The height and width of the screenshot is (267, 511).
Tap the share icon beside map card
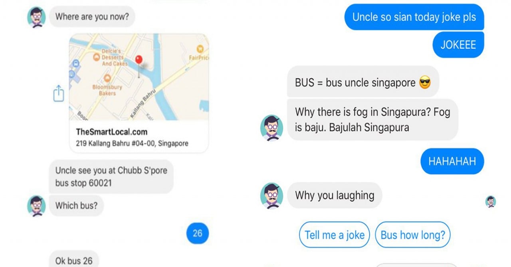click(x=59, y=94)
